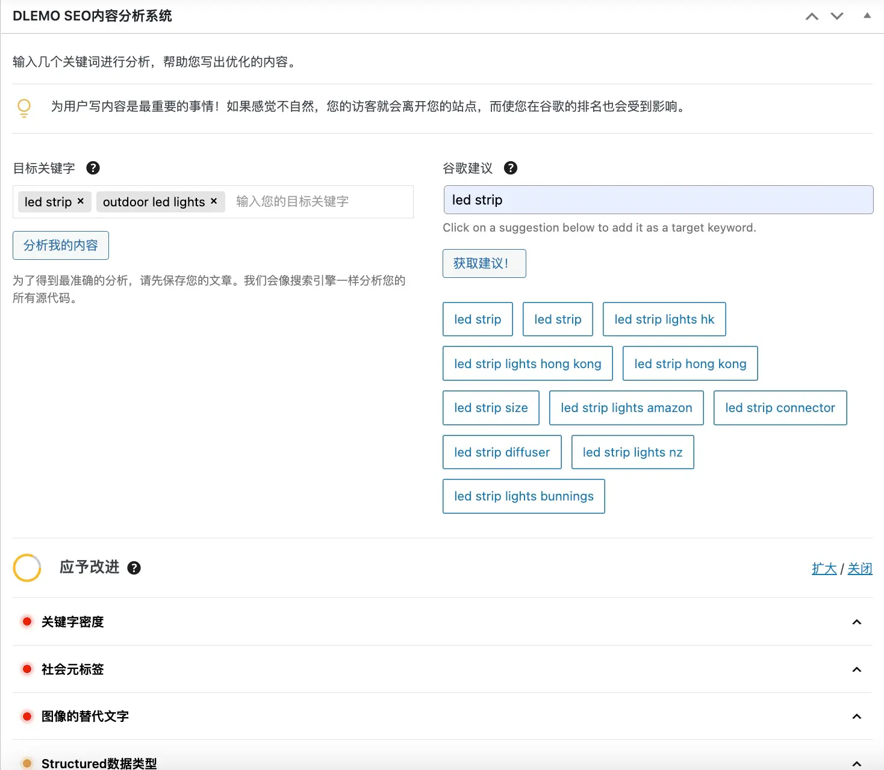The height and width of the screenshot is (770, 884).
Task: Add 'led strip lights amazon' suggestion
Action: pyautogui.click(x=626, y=408)
